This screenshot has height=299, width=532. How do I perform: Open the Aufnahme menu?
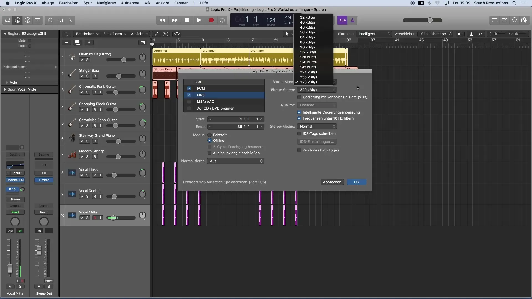tap(130, 3)
